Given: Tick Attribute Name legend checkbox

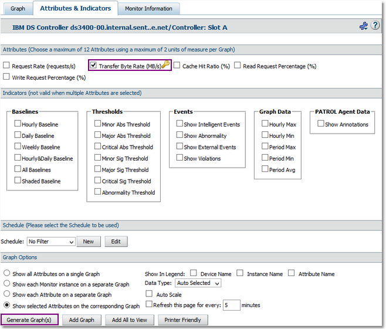Looking at the screenshot, I should (x=291, y=273).
